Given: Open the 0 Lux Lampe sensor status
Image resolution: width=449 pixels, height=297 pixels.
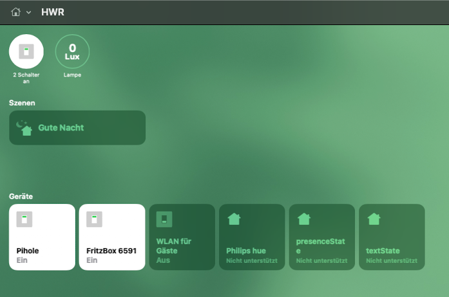Looking at the screenshot, I should point(72,51).
